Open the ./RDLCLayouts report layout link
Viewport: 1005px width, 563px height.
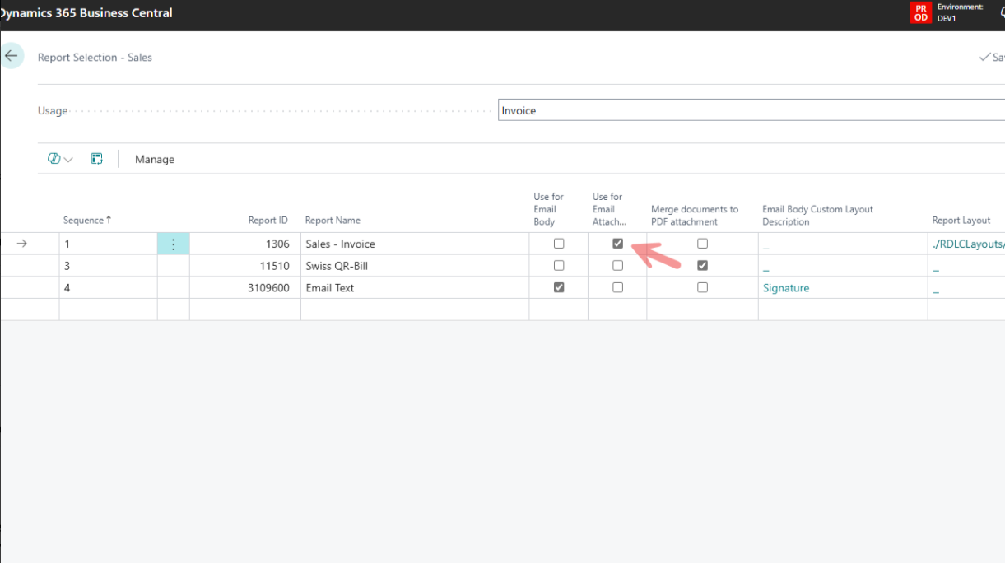click(968, 244)
